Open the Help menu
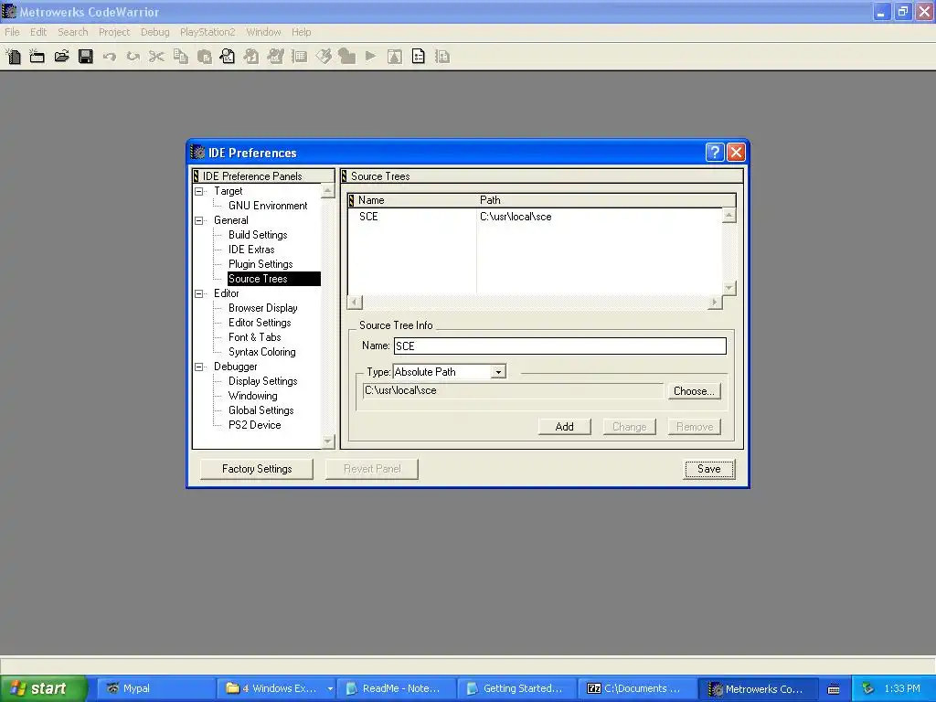The image size is (936, 702). pos(302,32)
